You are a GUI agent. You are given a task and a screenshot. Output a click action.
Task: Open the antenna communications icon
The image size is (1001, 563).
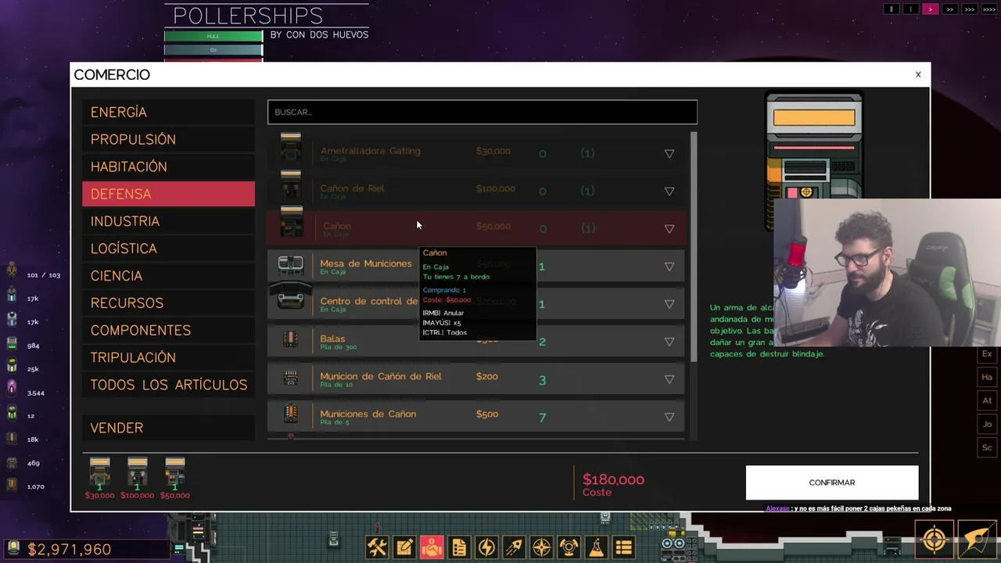[x=569, y=547]
